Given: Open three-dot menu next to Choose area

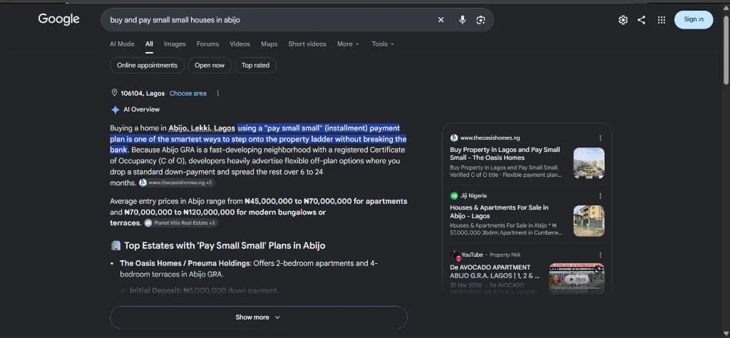Looking at the screenshot, I should pyautogui.click(x=217, y=93).
